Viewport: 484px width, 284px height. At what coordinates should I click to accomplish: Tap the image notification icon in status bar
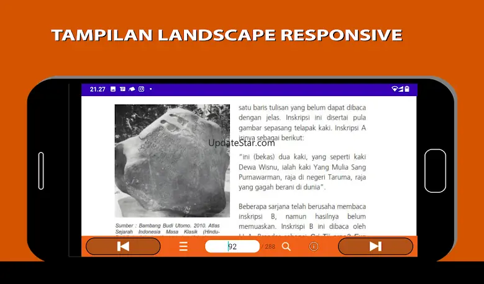coord(113,89)
